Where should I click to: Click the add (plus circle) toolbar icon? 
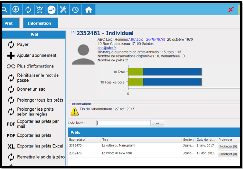click(16, 10)
